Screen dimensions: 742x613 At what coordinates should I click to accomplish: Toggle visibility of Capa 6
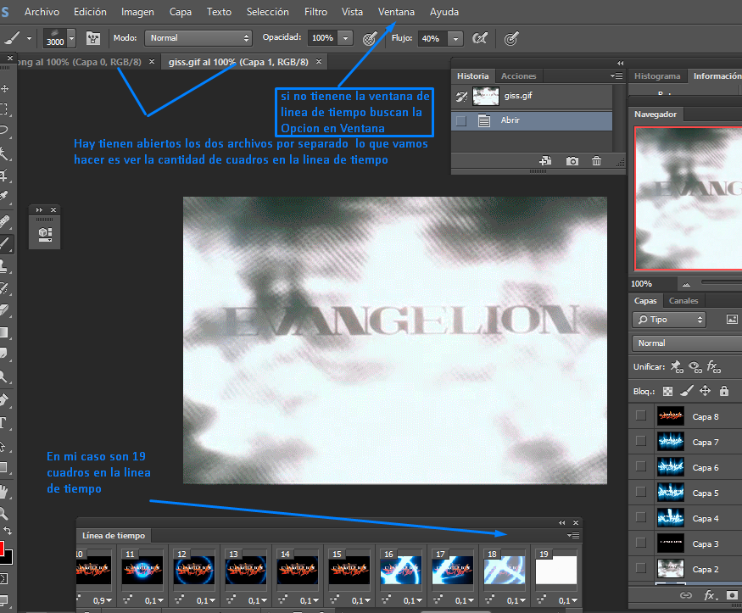click(641, 466)
